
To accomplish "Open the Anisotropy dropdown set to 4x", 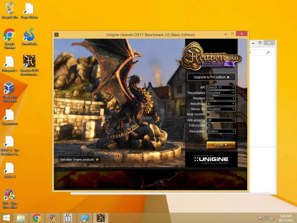I will coord(221,103).
